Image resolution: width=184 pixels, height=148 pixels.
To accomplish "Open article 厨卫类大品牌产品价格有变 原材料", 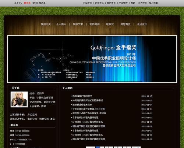I will pos(89,113).
